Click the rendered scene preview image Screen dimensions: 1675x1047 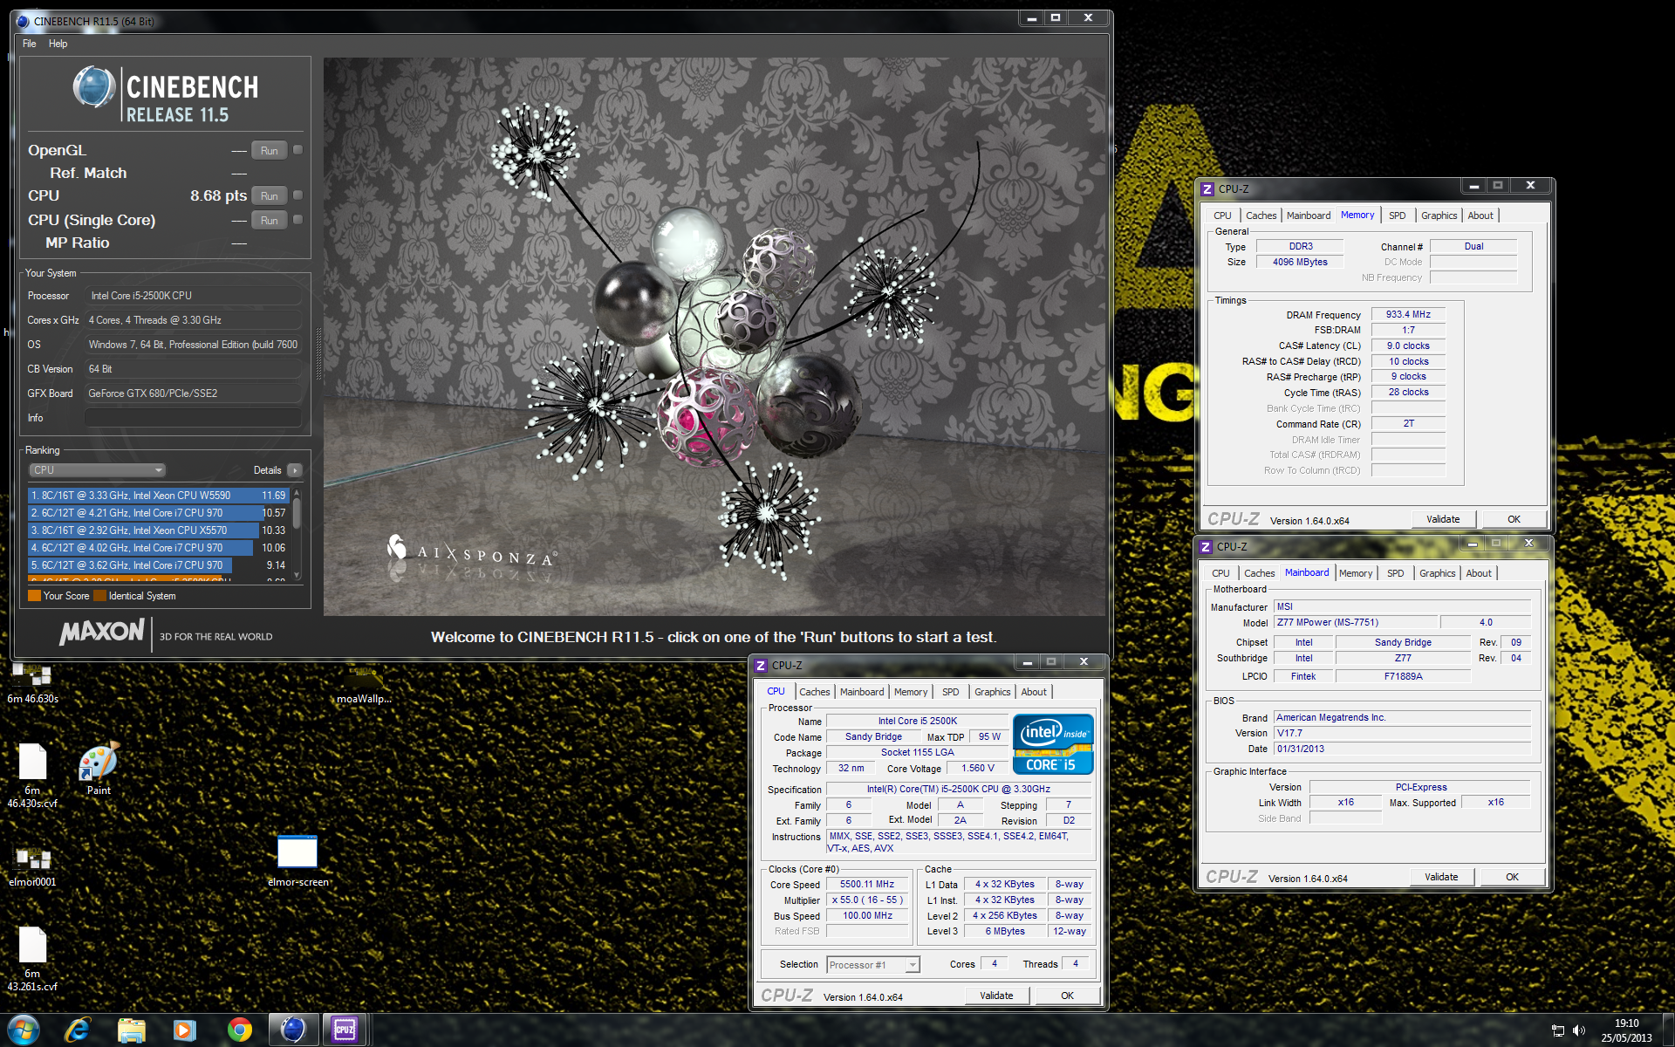tap(715, 337)
